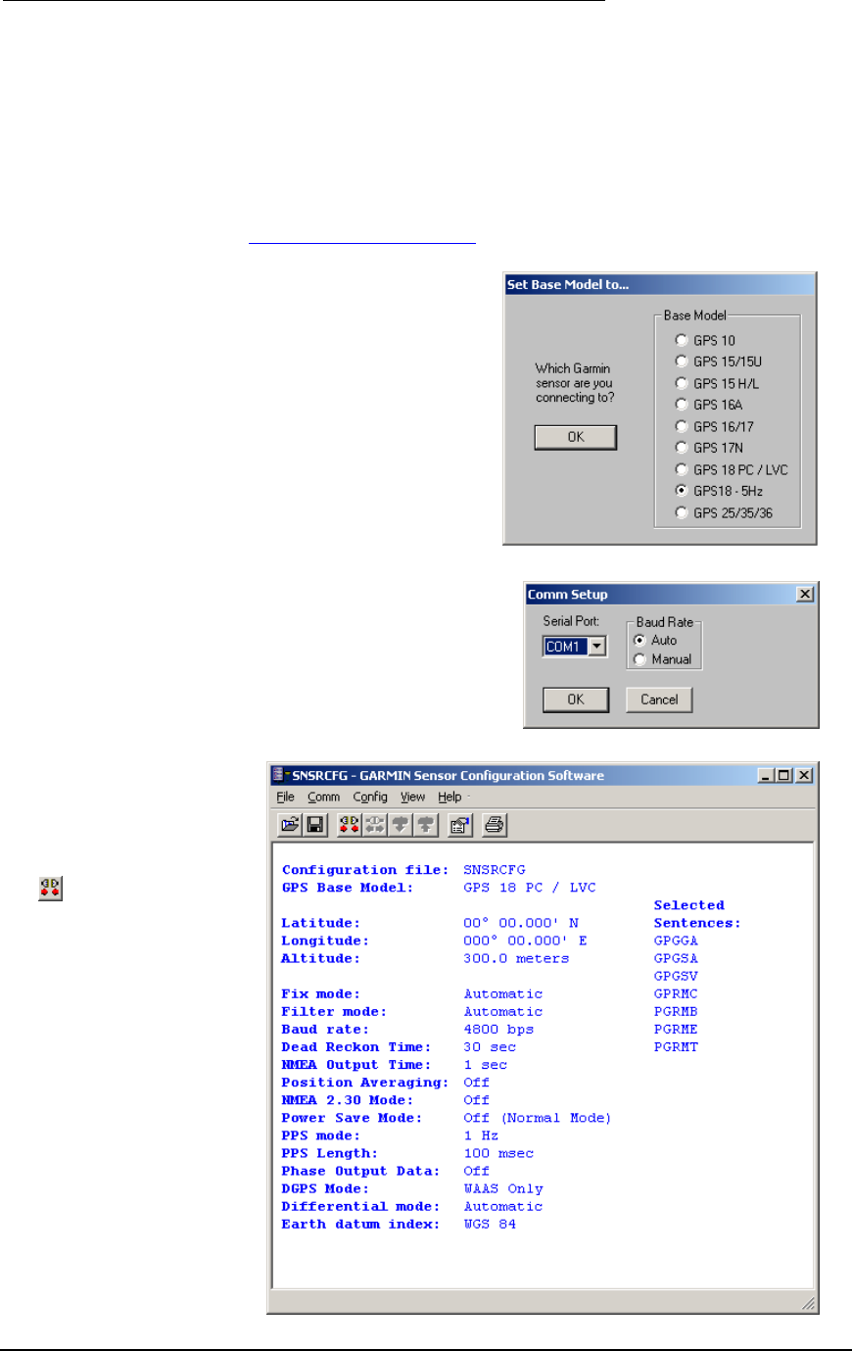Viewport: 852px width, 1351px height.
Task: Click OK in Set Base Model dialog
Action: click(576, 437)
